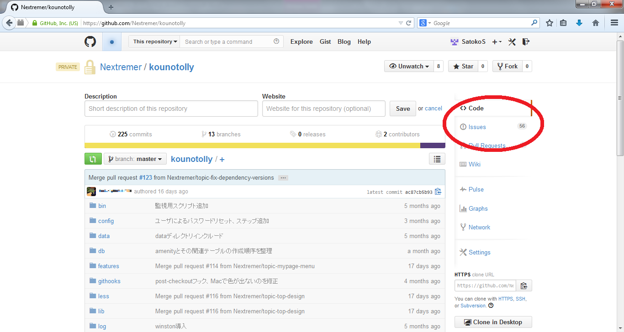This screenshot has height=332, width=624.
Task: Open the Firefox hamburger menu
Action: pyautogui.click(x=614, y=23)
